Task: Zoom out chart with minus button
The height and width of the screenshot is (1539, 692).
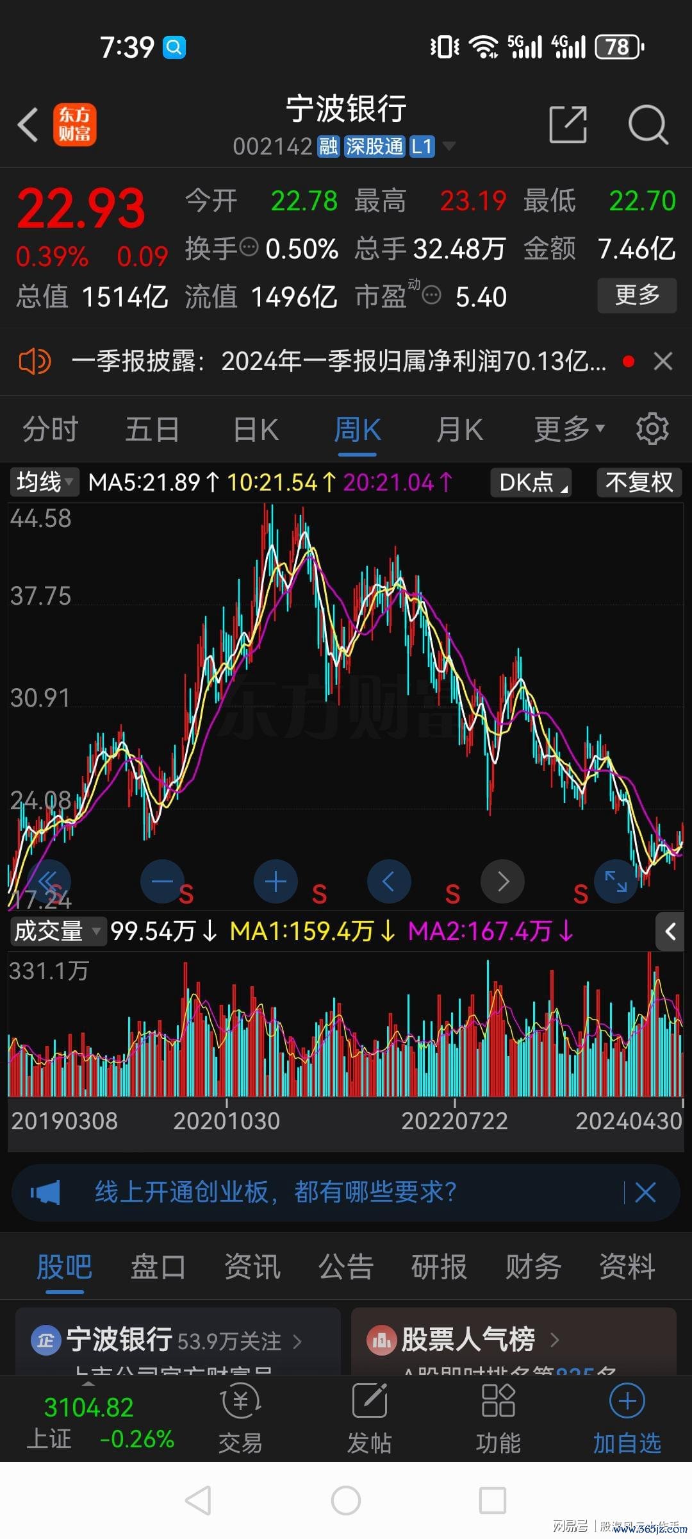Action: 162,882
